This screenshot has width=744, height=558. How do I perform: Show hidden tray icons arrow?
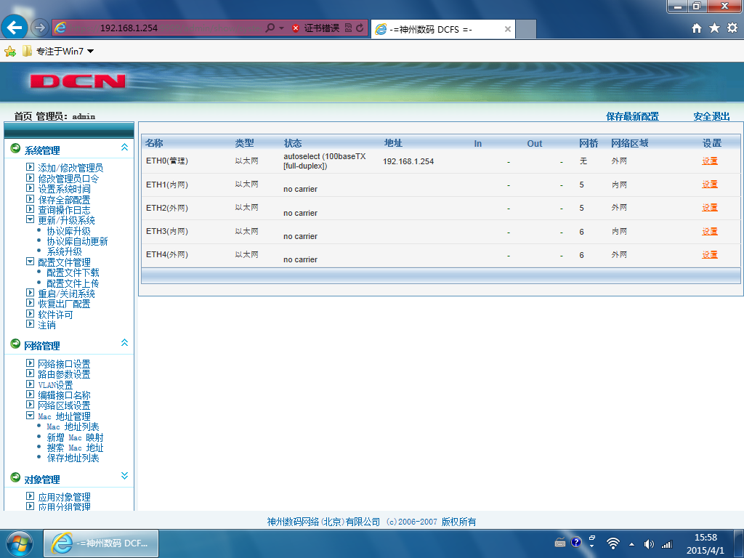click(631, 544)
